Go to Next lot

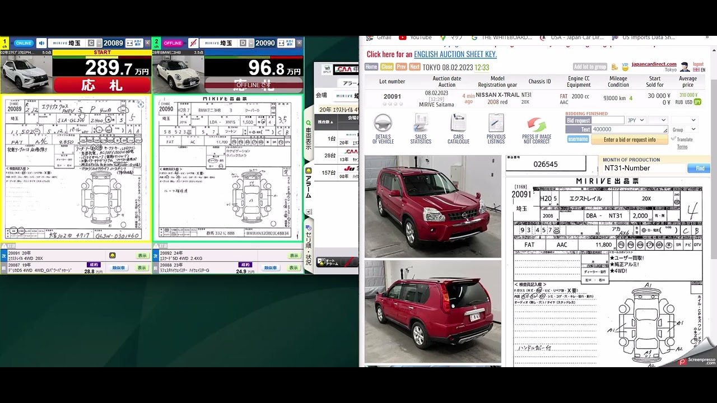pos(415,67)
